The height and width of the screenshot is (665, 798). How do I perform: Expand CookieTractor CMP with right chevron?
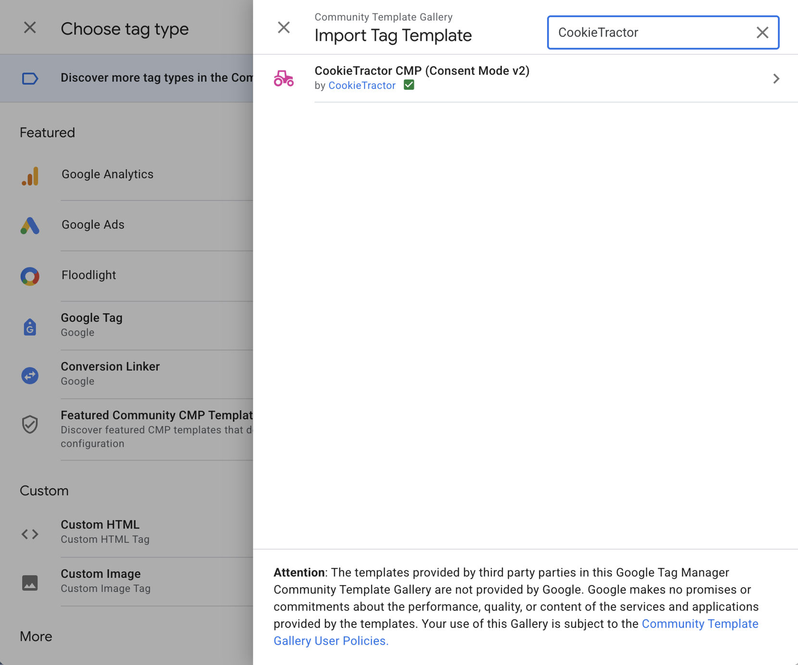point(776,78)
